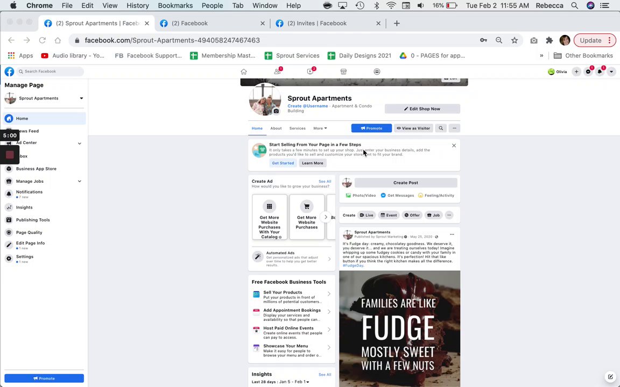Select Get More Website Purchases With Your Catalog
The width and height of the screenshot is (620, 387).
[x=269, y=217]
